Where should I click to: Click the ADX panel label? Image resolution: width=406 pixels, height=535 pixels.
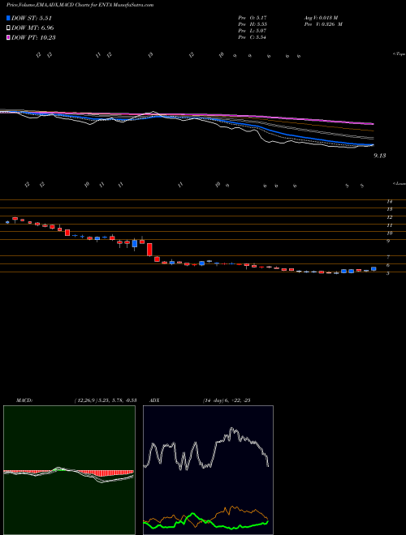[155, 400]
